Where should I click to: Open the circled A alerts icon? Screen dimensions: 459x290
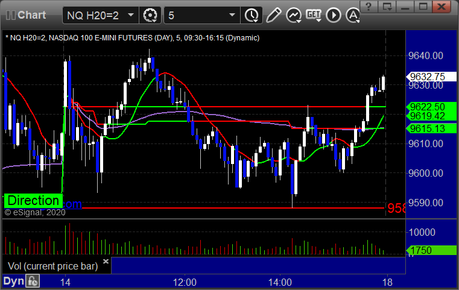(353, 15)
